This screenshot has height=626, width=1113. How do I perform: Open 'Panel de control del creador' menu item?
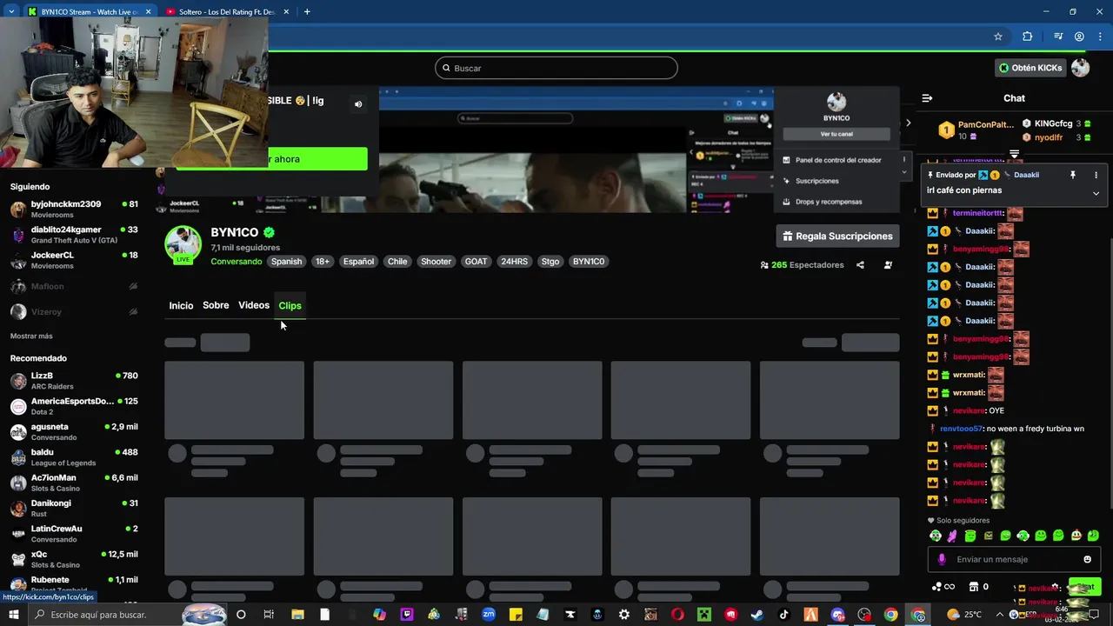pyautogui.click(x=837, y=160)
